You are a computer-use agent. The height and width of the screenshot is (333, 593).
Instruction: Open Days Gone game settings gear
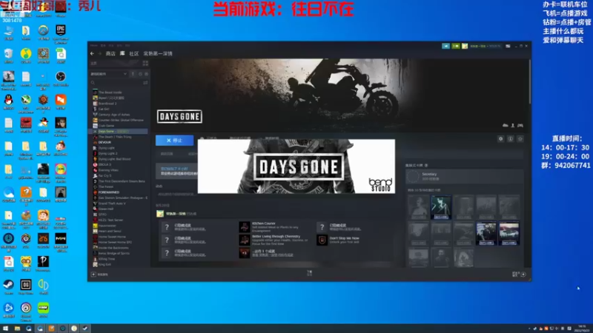coord(501,139)
